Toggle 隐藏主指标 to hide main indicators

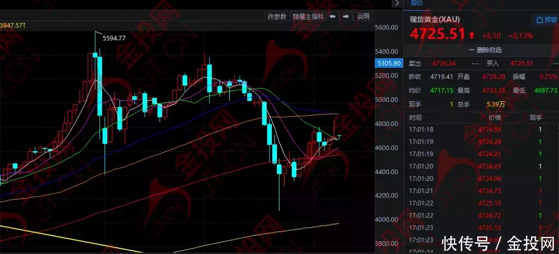(x=308, y=17)
